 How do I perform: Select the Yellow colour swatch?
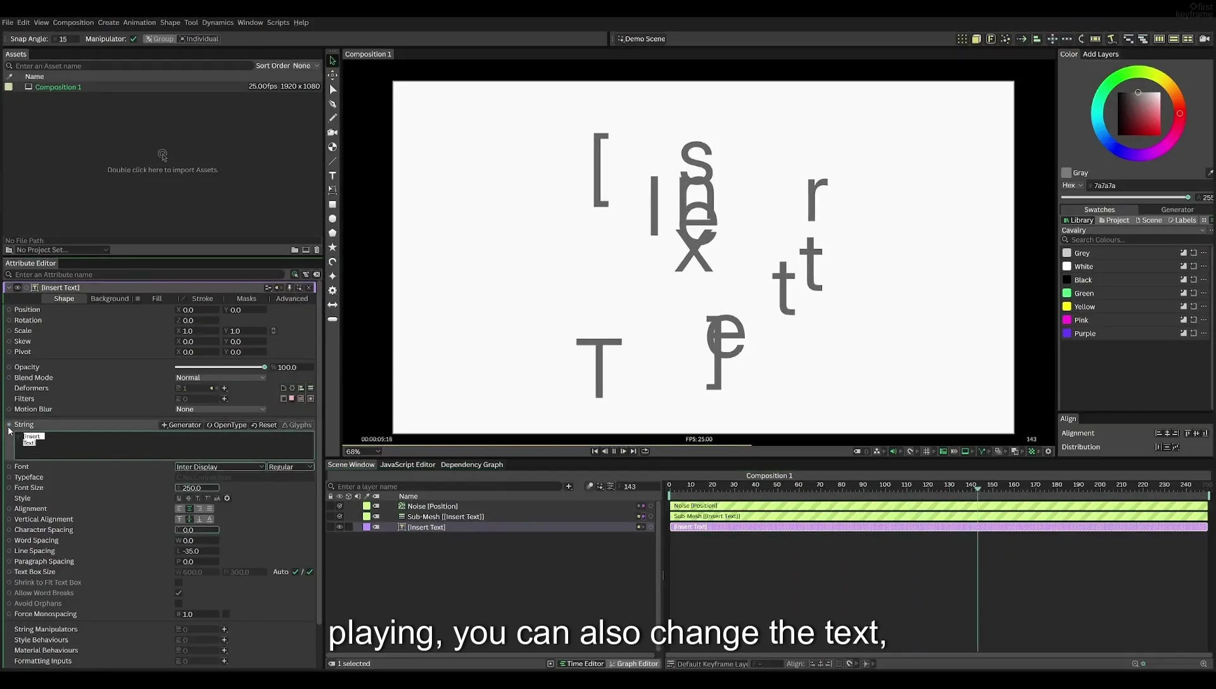click(x=1067, y=307)
